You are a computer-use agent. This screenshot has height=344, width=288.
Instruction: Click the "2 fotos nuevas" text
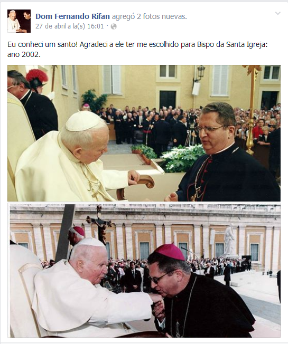[x=162, y=16]
